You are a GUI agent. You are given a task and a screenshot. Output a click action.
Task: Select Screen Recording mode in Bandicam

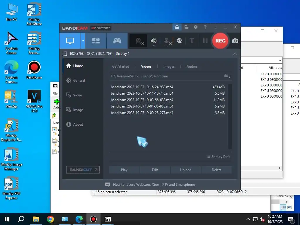[70, 41]
